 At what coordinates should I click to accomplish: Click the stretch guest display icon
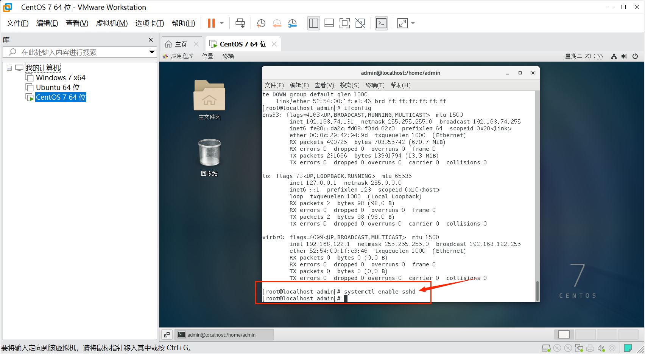pyautogui.click(x=402, y=23)
